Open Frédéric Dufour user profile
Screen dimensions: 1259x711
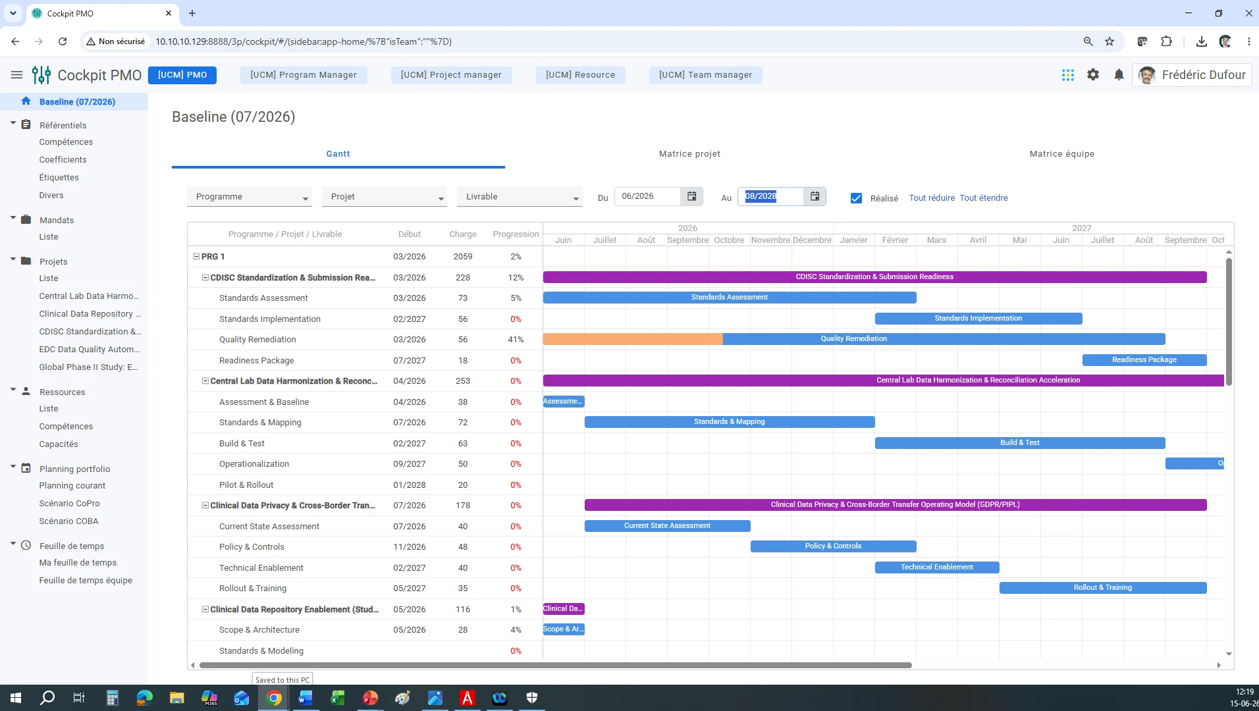pyautogui.click(x=1192, y=75)
